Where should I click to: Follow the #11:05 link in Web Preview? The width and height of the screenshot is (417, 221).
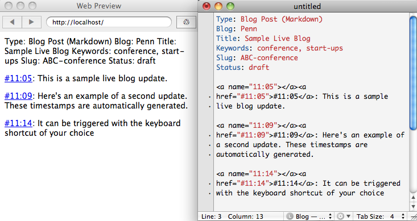tap(18, 78)
